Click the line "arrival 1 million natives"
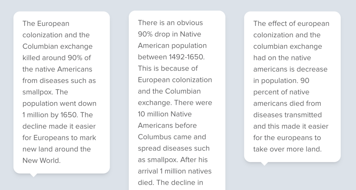 coord(175,171)
